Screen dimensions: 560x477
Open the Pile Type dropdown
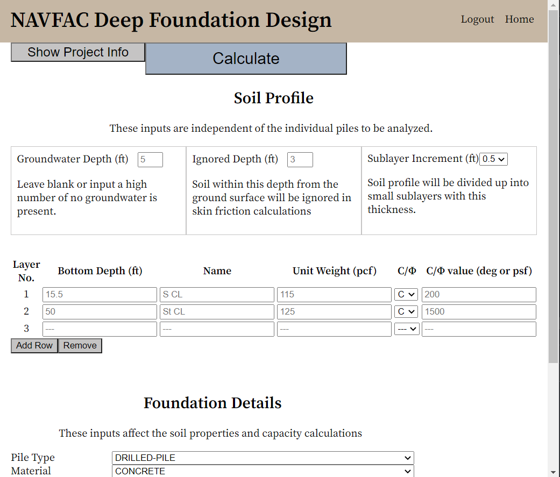click(x=263, y=458)
